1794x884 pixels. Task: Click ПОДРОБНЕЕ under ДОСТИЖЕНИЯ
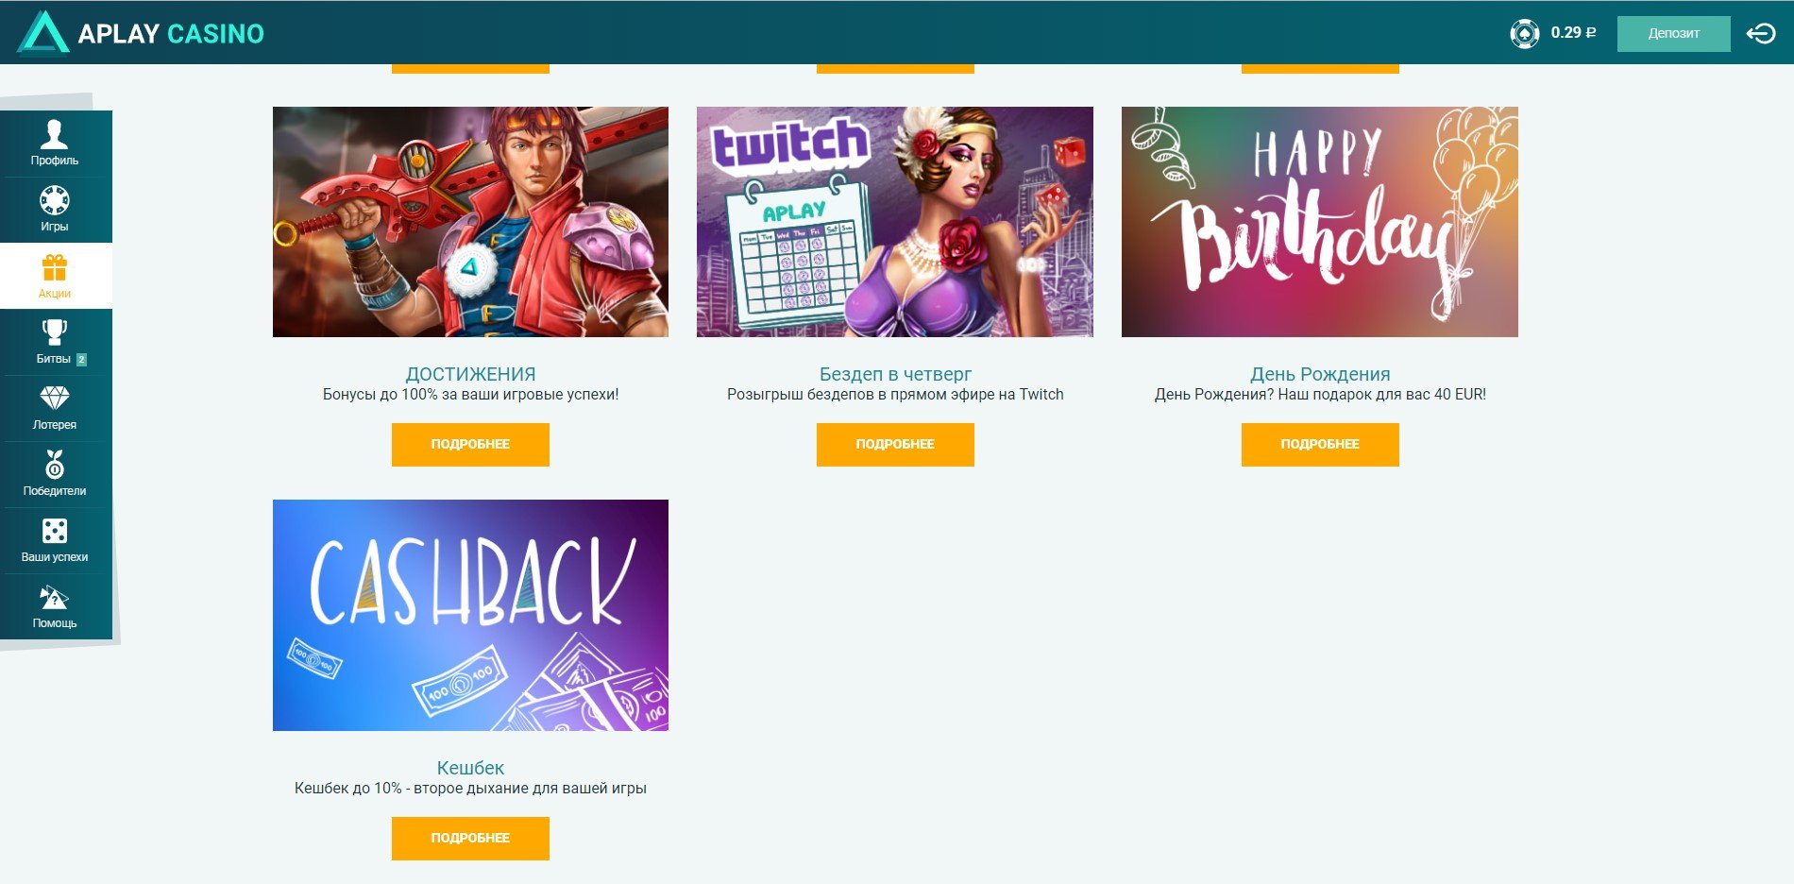[x=470, y=444]
